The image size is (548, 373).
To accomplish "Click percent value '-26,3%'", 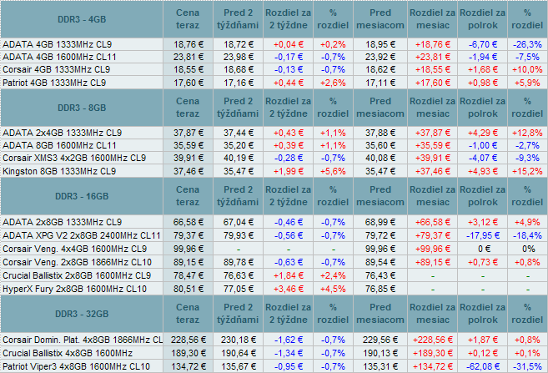I will (527, 44).
